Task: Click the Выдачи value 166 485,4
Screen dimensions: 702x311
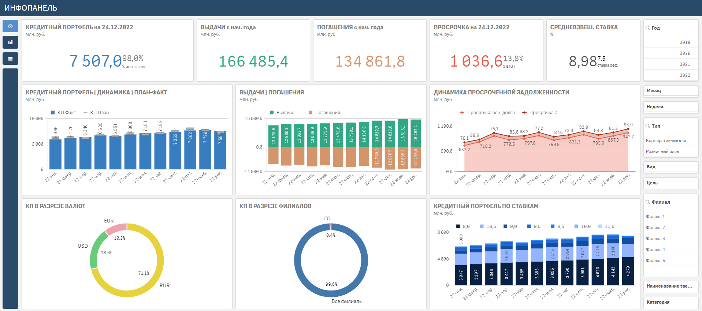Action: tap(253, 61)
